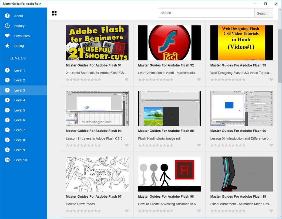Select Level 7 numbered circle icon
The image size is (282, 219).
pos(7,130)
